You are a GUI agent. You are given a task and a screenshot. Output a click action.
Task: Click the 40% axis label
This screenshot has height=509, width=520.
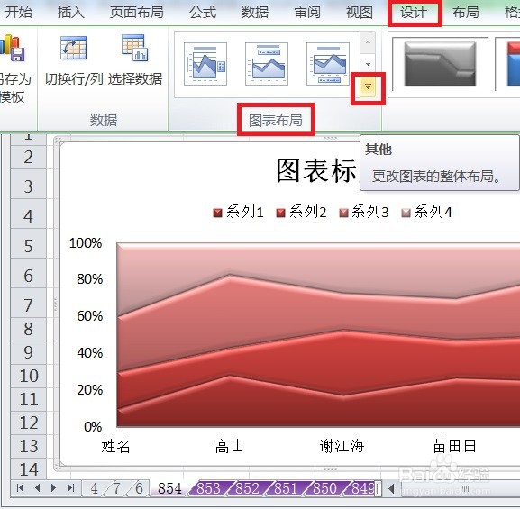(x=89, y=353)
